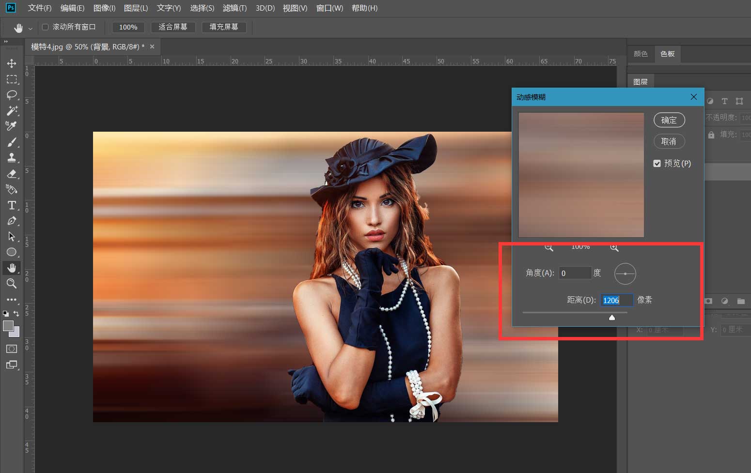Select the Eraser tool

(x=12, y=173)
